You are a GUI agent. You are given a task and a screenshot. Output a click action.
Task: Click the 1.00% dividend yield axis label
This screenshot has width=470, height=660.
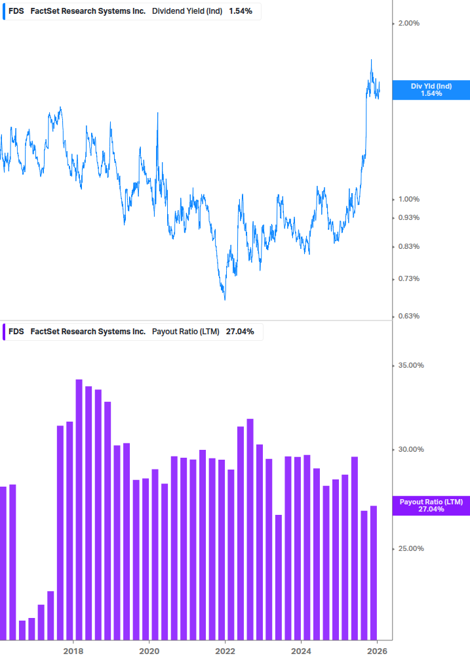(x=408, y=200)
